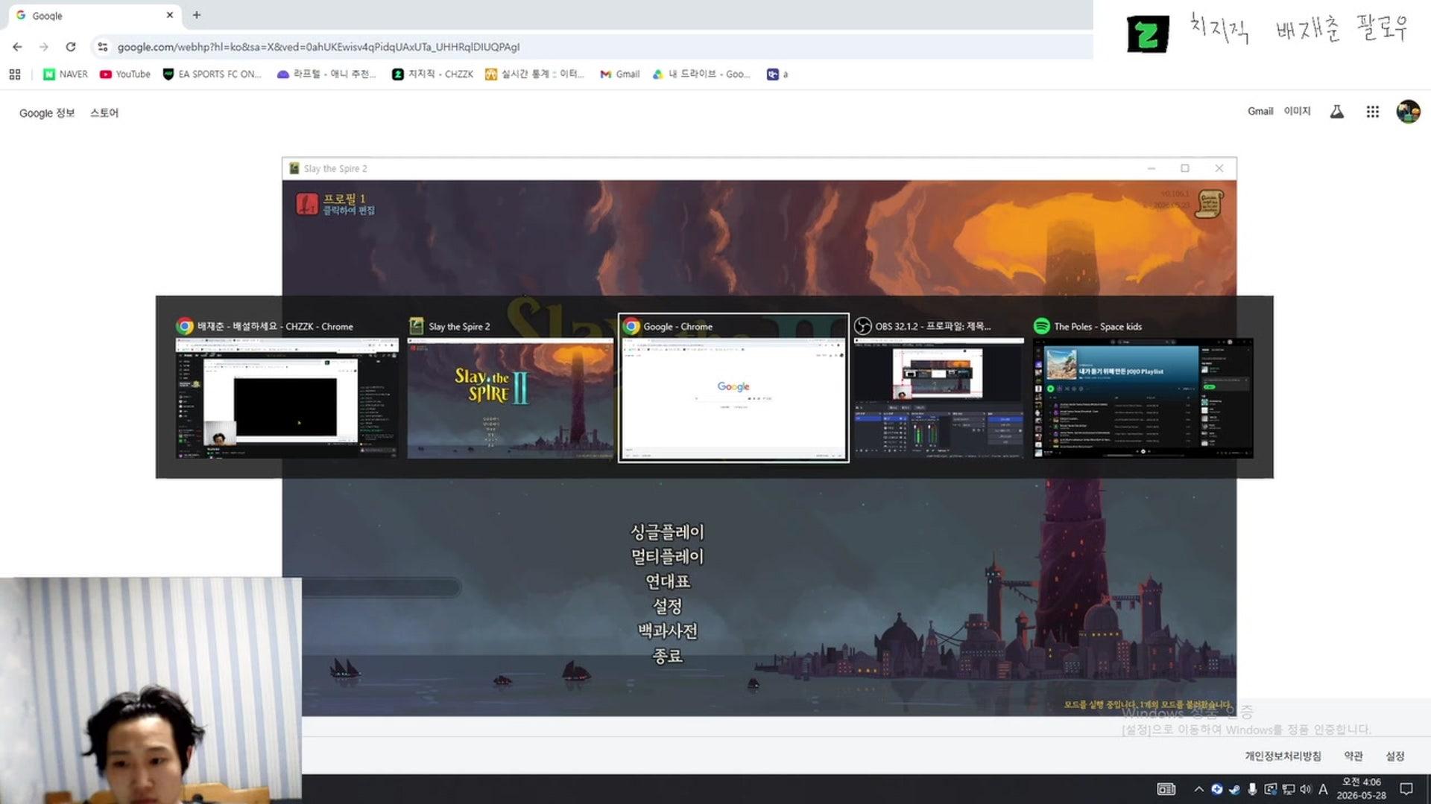
Task: Open 개인정보처리방침 in the Google footer
Action: click(x=1283, y=756)
